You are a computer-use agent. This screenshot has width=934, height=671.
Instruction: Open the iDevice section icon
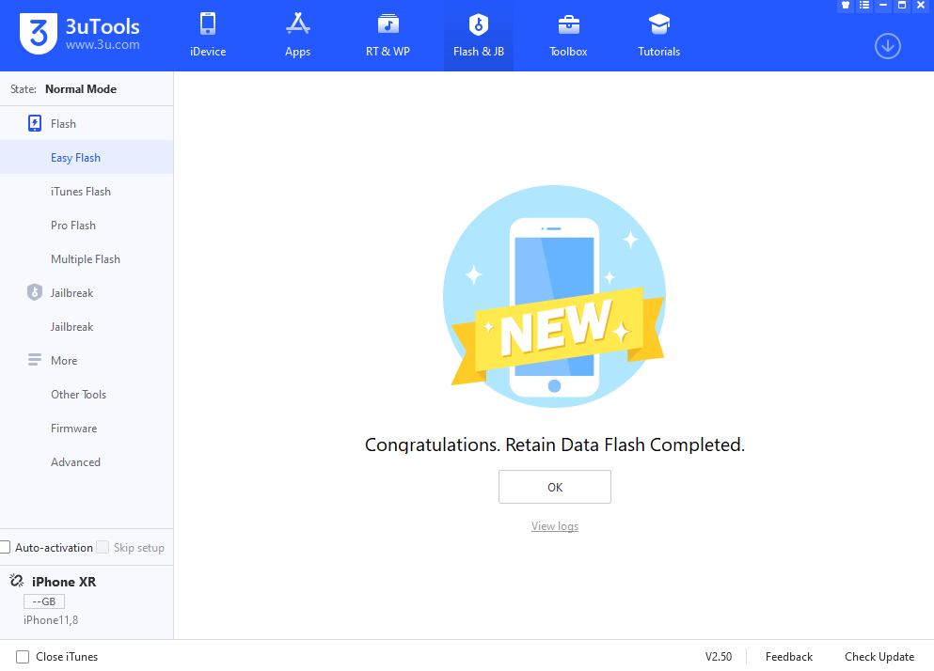(208, 24)
